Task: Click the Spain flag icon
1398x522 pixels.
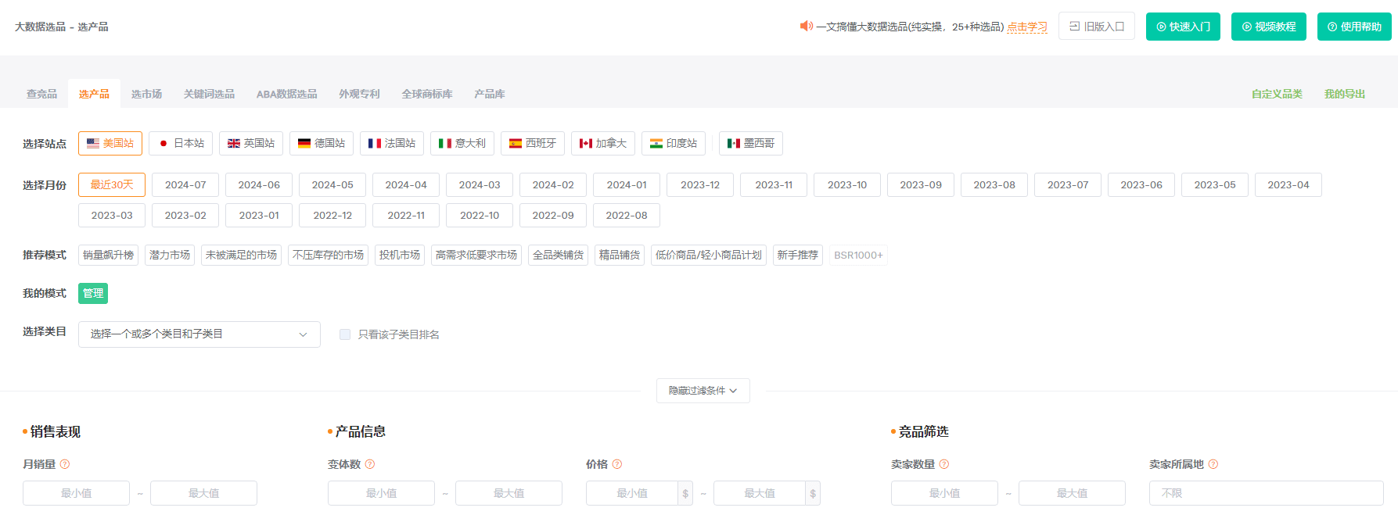Action: 516,143
